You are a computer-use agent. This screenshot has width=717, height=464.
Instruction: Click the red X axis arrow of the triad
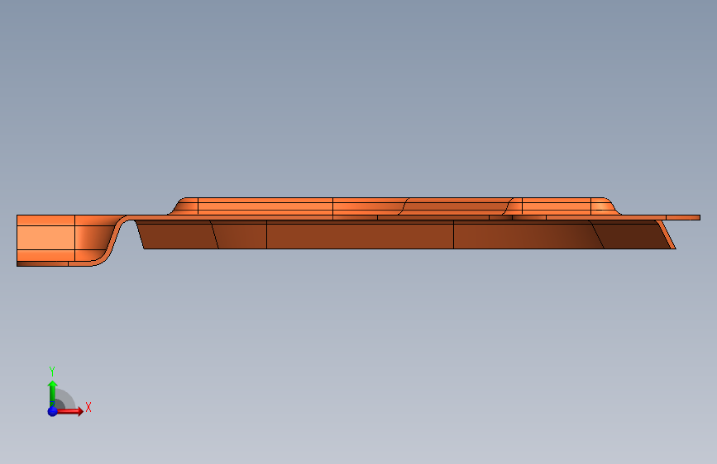(70, 411)
